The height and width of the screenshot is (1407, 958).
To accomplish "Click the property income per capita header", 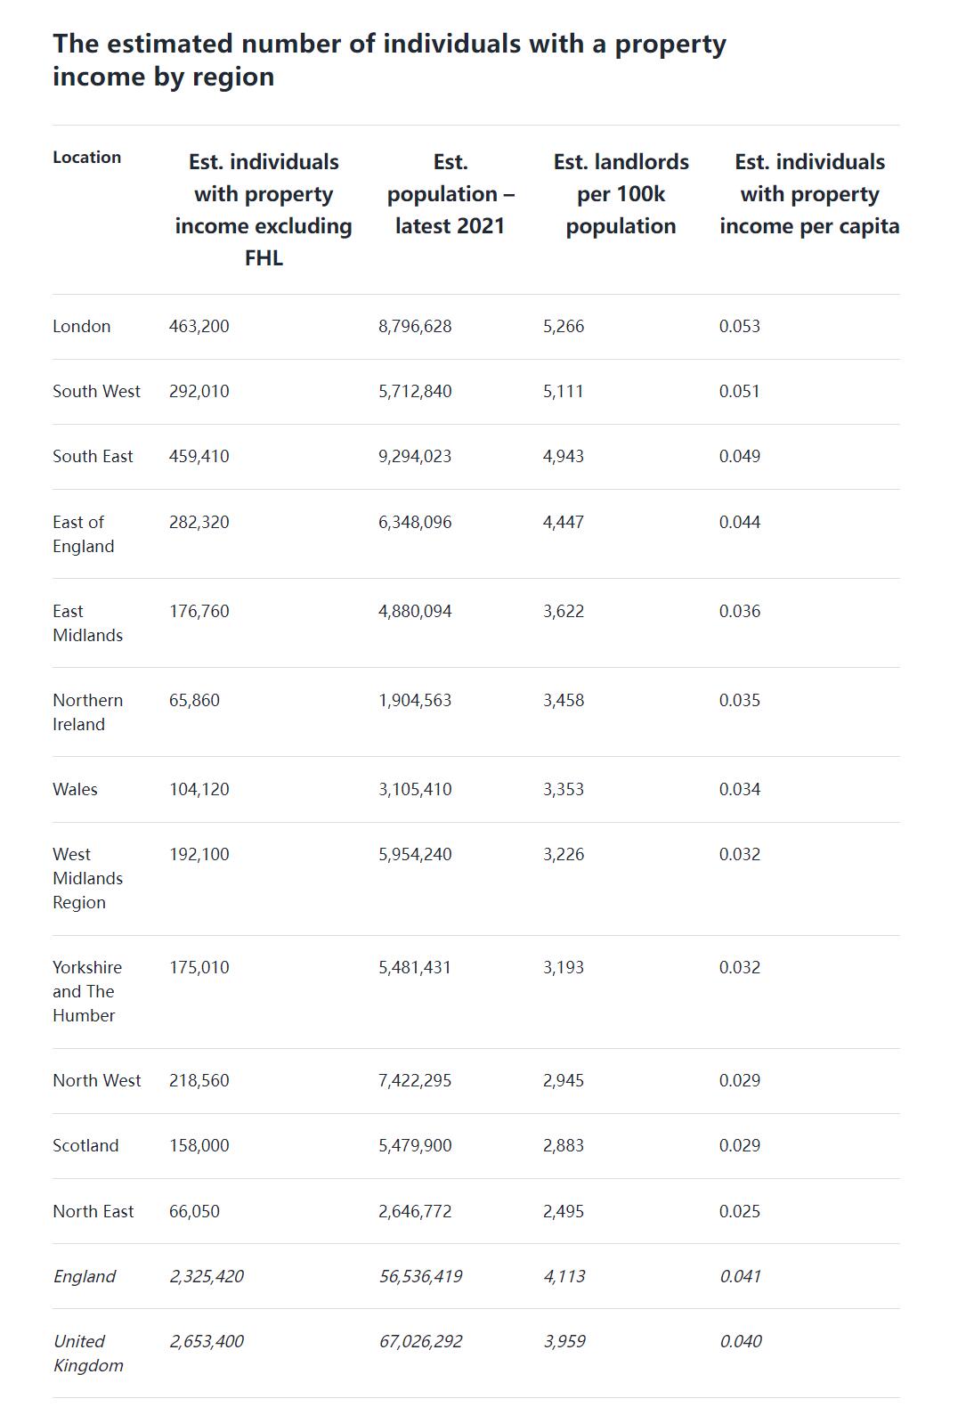I will click(x=809, y=194).
